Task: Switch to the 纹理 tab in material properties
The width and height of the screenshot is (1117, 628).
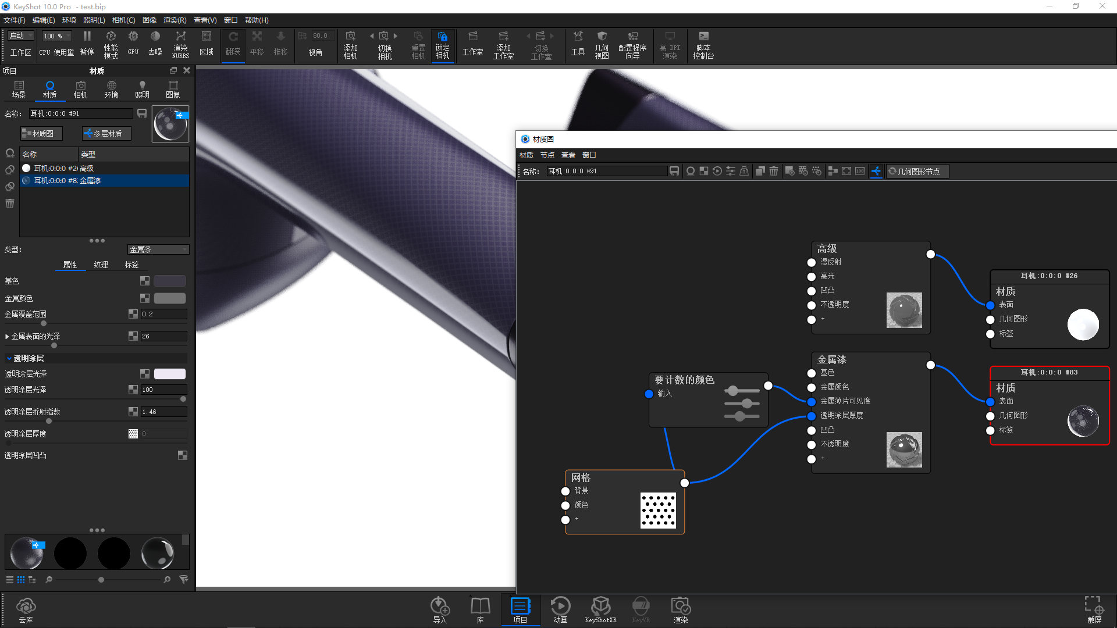Action: point(101,265)
